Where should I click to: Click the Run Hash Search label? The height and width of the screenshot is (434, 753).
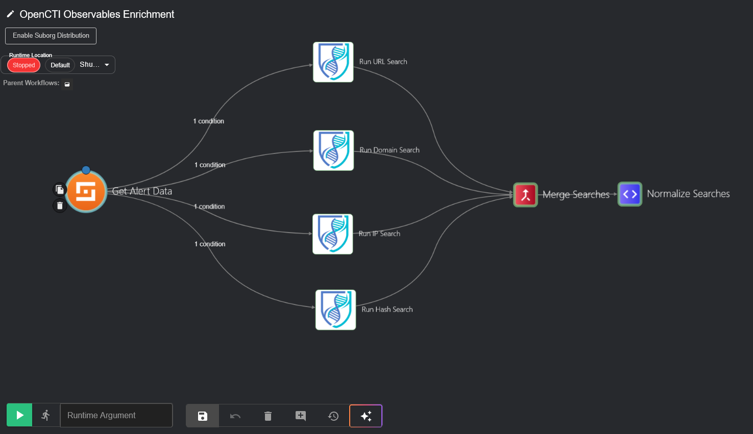pos(387,310)
